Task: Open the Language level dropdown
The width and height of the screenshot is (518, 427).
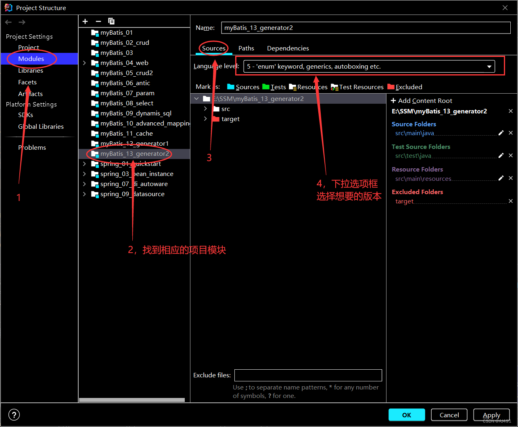Action: pos(489,66)
